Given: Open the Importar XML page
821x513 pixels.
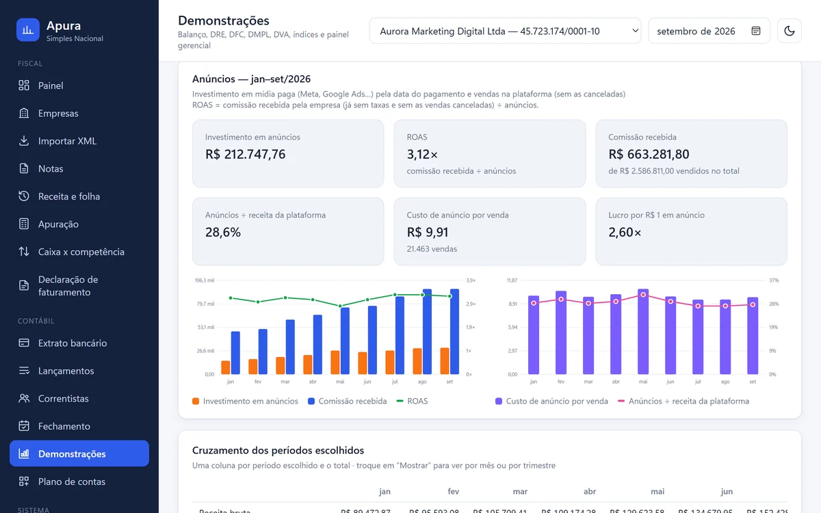Looking at the screenshot, I should pyautogui.click(x=79, y=141).
